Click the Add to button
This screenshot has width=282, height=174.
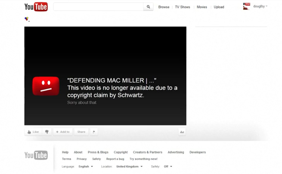[x=63, y=132]
